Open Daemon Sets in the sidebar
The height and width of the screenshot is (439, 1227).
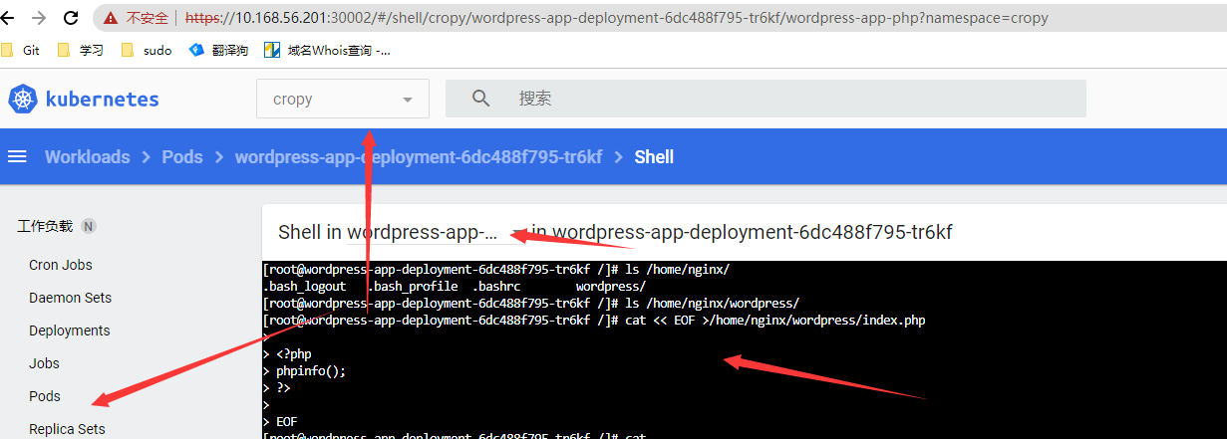[x=70, y=298]
